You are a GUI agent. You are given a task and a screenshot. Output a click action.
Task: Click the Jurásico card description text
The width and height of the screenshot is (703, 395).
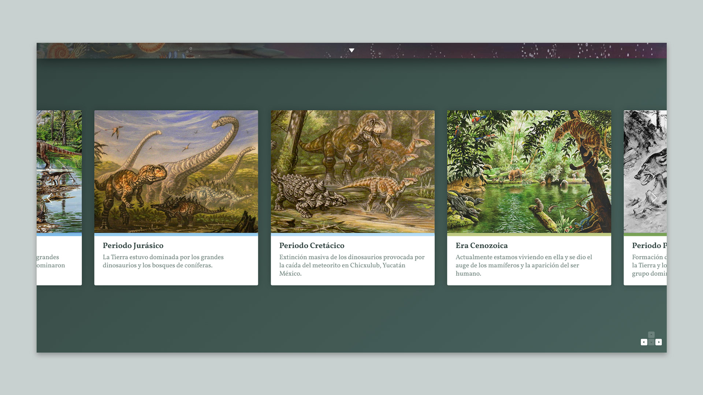(x=163, y=261)
